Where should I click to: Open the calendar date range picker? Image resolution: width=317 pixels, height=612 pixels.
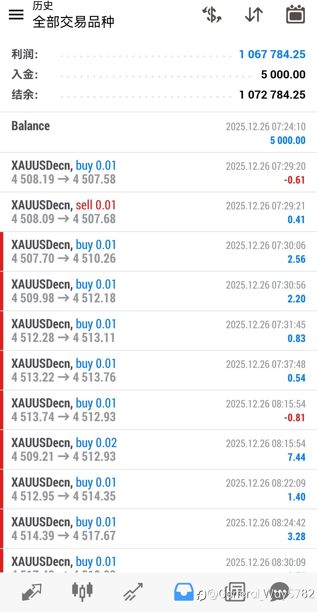(x=295, y=15)
